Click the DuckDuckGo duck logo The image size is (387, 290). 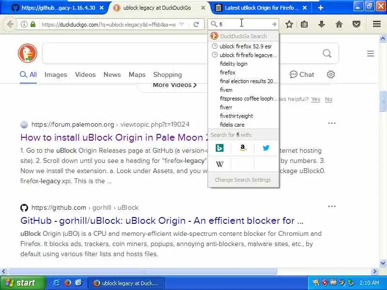[28, 53]
